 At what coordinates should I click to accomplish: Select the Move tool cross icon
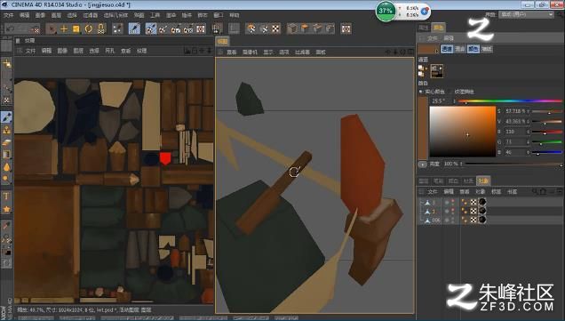pyautogui.click(x=64, y=28)
